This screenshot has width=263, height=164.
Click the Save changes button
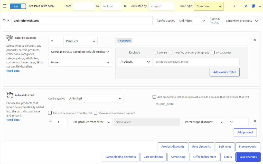tap(248, 157)
